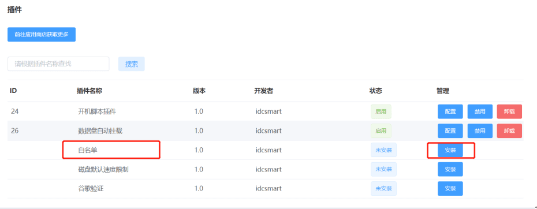537x209 pixels.
Task: Click 卸载 for 数据盘自动挂载
Action: coord(510,131)
